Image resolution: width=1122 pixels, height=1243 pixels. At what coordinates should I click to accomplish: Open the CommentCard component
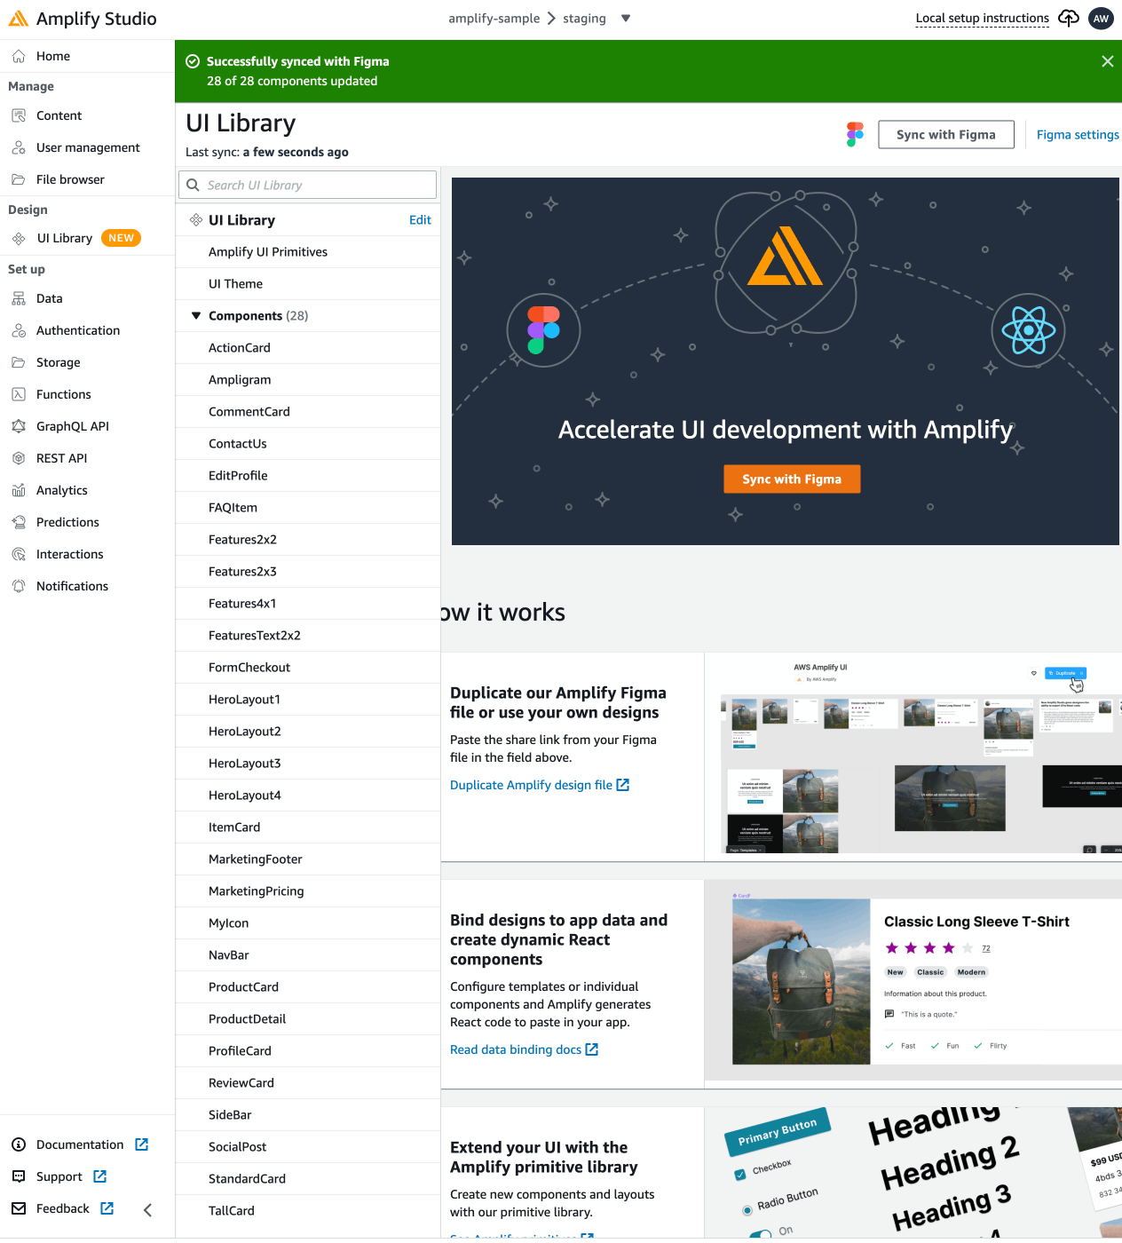coord(307,412)
